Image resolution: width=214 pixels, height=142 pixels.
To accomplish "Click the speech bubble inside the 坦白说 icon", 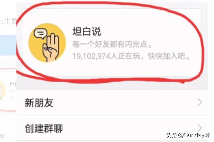I will 40,33.
